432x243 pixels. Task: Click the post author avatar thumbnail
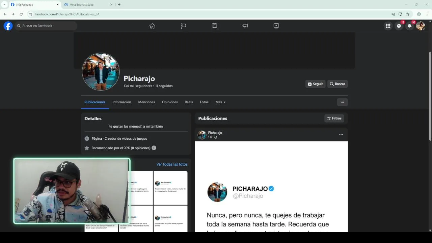coord(202,135)
